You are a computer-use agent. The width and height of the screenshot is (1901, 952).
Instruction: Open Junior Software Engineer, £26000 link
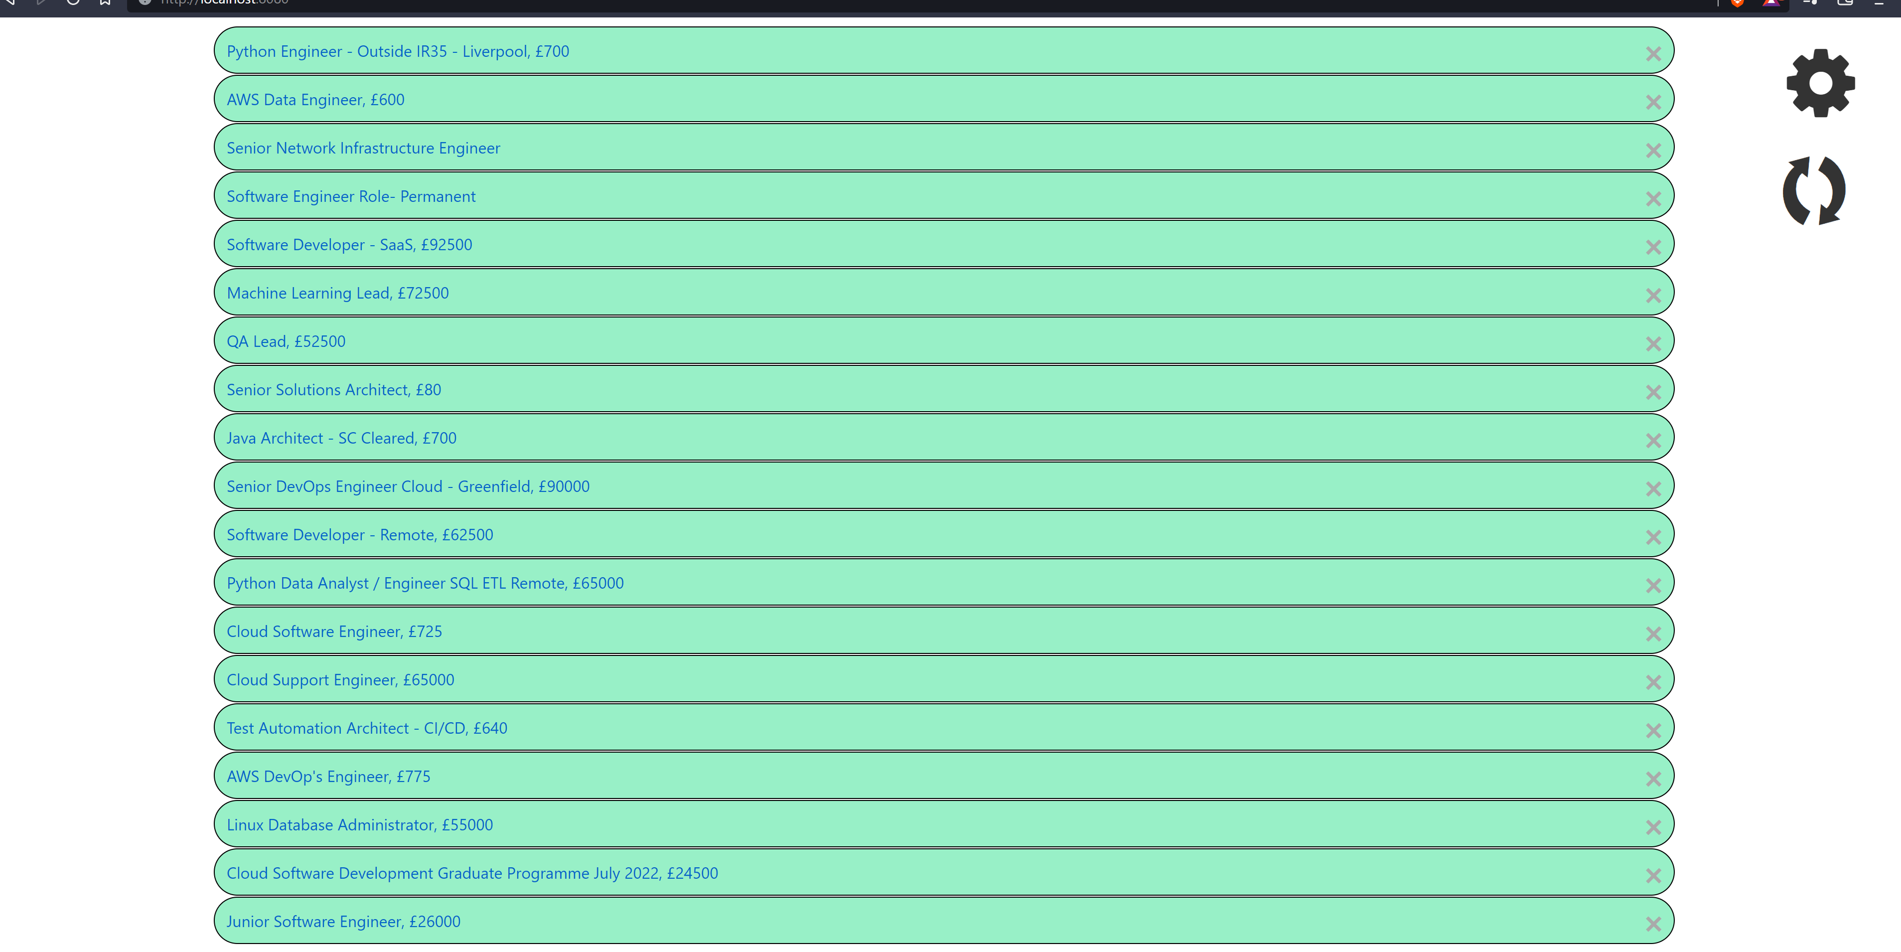pos(343,922)
